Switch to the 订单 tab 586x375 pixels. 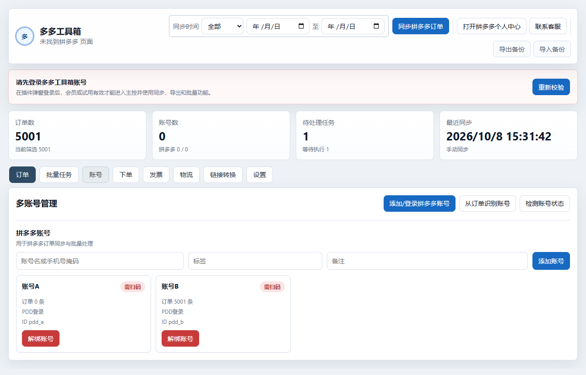pyautogui.click(x=22, y=175)
